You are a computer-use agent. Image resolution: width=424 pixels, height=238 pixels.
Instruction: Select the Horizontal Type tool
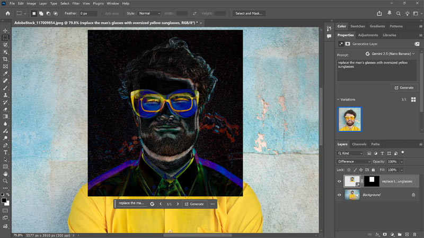5,152
